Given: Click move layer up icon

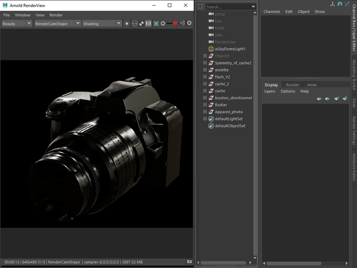Looking at the screenshot, I should (319, 99).
